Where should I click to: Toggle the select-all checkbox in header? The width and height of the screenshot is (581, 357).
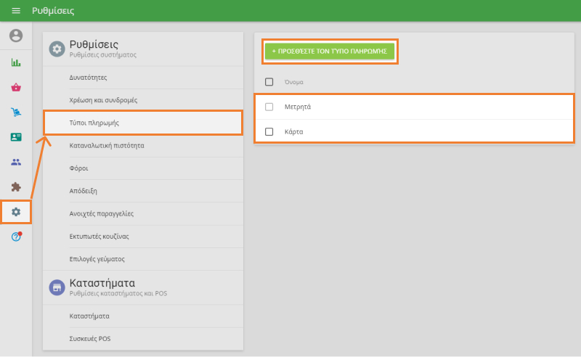click(269, 82)
